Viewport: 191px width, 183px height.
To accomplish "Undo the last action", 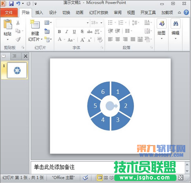I will [x=18, y=3].
